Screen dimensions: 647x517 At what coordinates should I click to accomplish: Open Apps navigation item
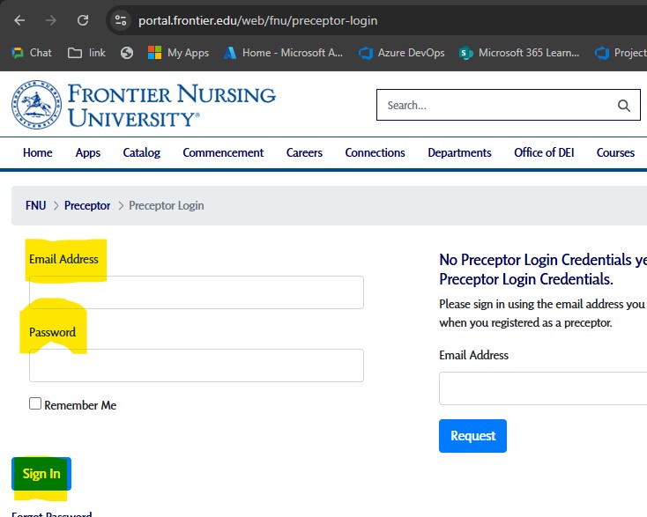(x=88, y=152)
